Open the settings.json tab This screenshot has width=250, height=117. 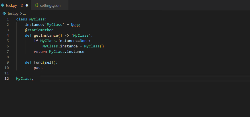tap(50, 5)
